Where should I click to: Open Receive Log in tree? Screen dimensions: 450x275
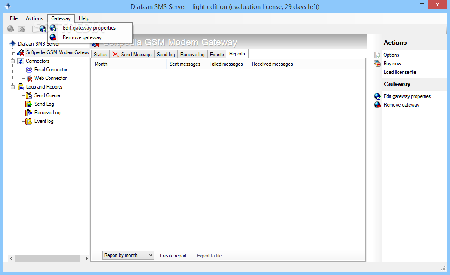(47, 113)
